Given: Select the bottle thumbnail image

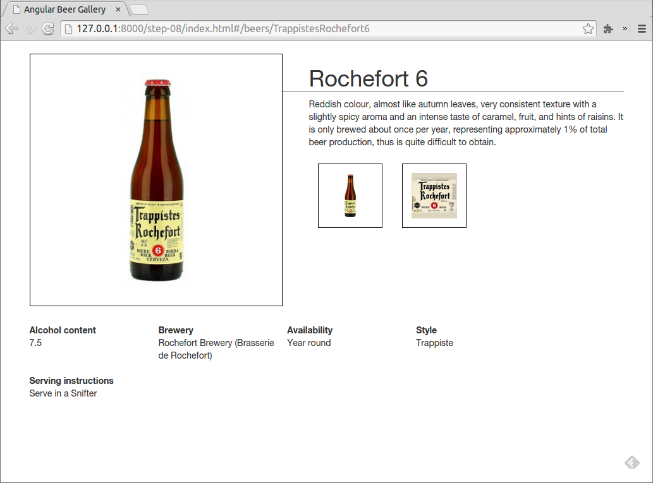Looking at the screenshot, I should pyautogui.click(x=350, y=196).
